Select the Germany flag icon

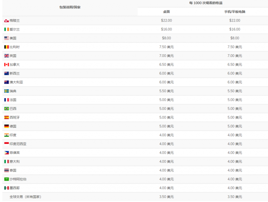[x=6, y=126]
